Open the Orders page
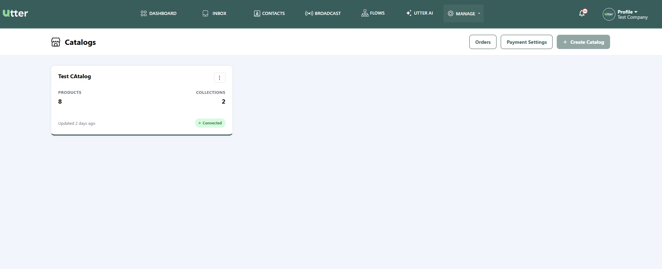Screen dimensions: 662x269 click(483, 42)
